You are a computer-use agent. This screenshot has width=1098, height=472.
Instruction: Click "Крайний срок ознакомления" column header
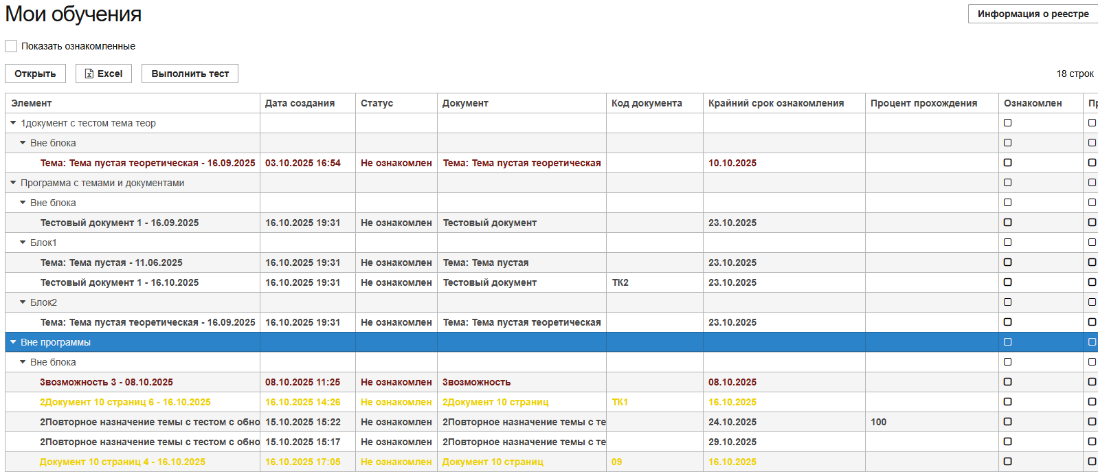coord(784,103)
